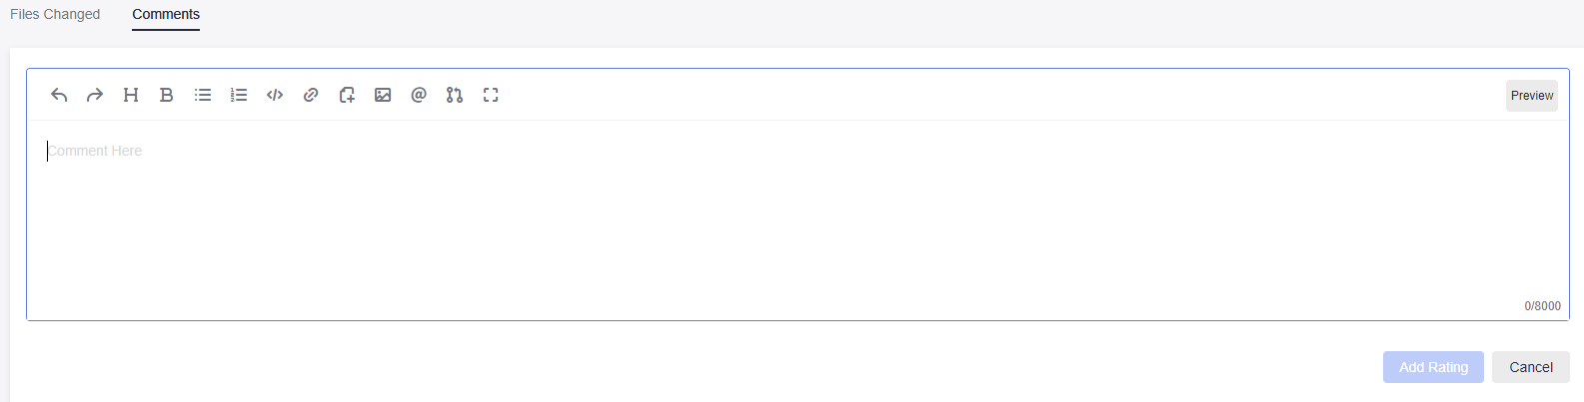Click the 0/8000 character counter
The height and width of the screenshot is (402, 1584).
(1542, 306)
